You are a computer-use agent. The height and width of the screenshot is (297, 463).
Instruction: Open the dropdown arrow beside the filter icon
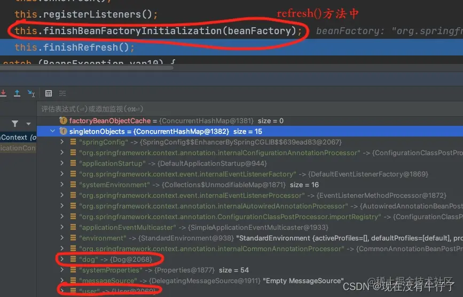point(28,124)
